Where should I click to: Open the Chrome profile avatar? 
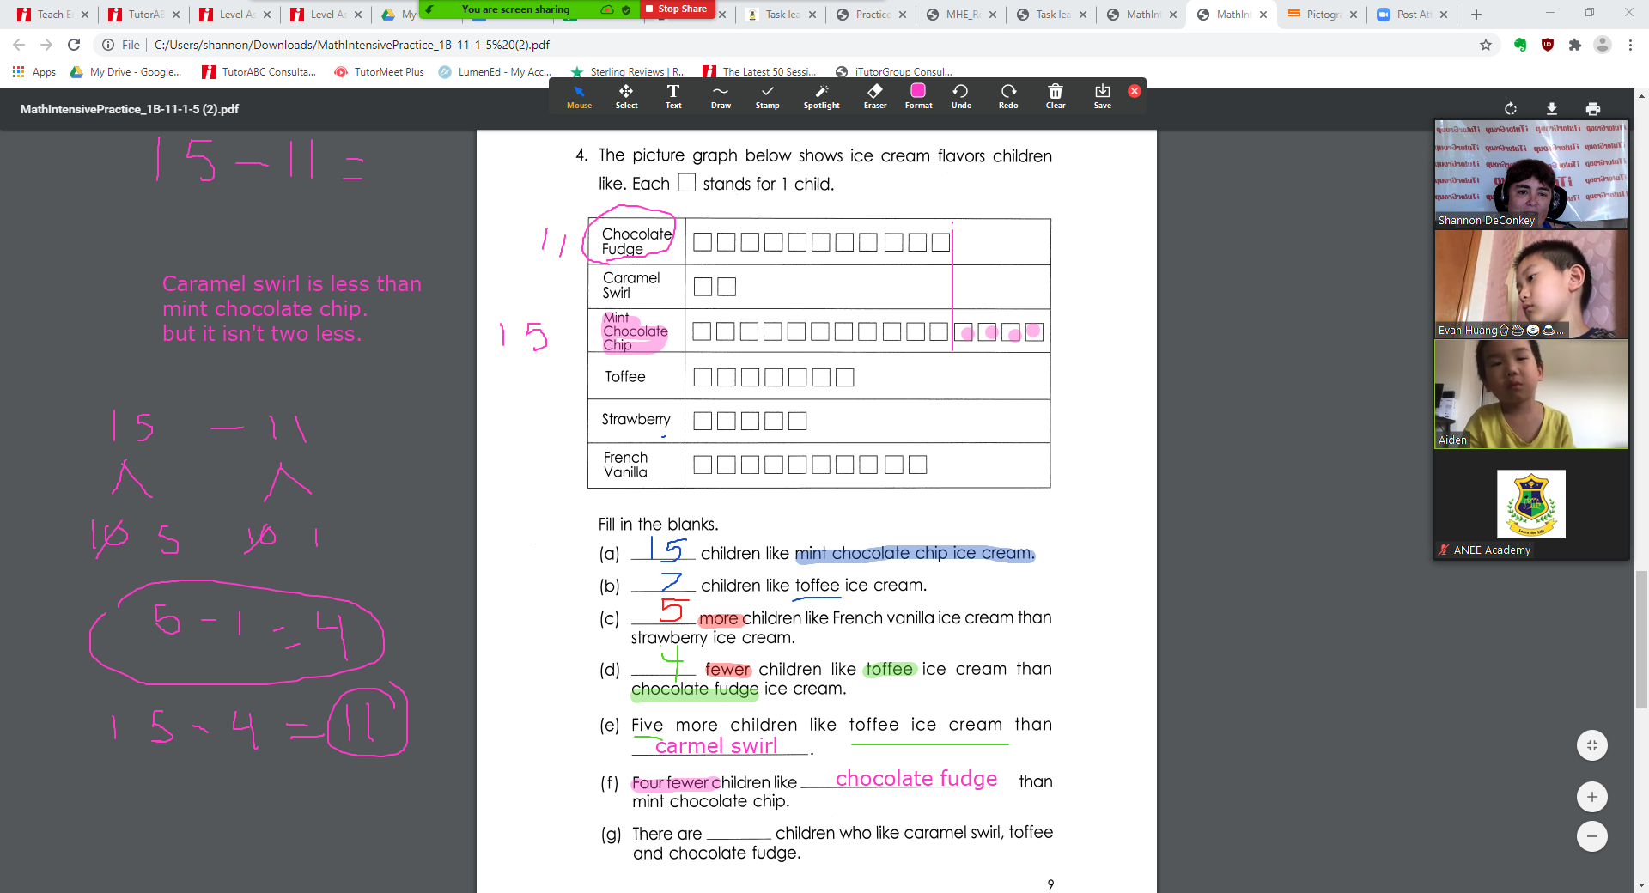coord(1603,45)
